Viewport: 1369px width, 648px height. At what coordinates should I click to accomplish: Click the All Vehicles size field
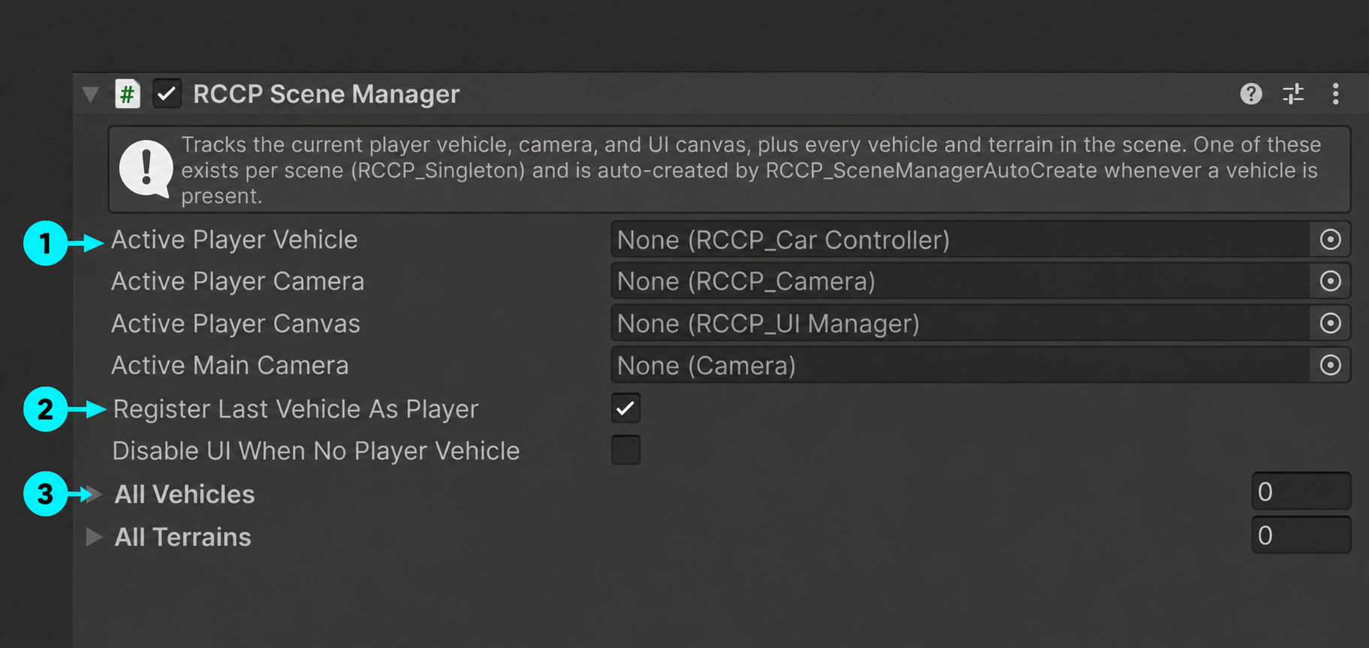coord(1301,492)
